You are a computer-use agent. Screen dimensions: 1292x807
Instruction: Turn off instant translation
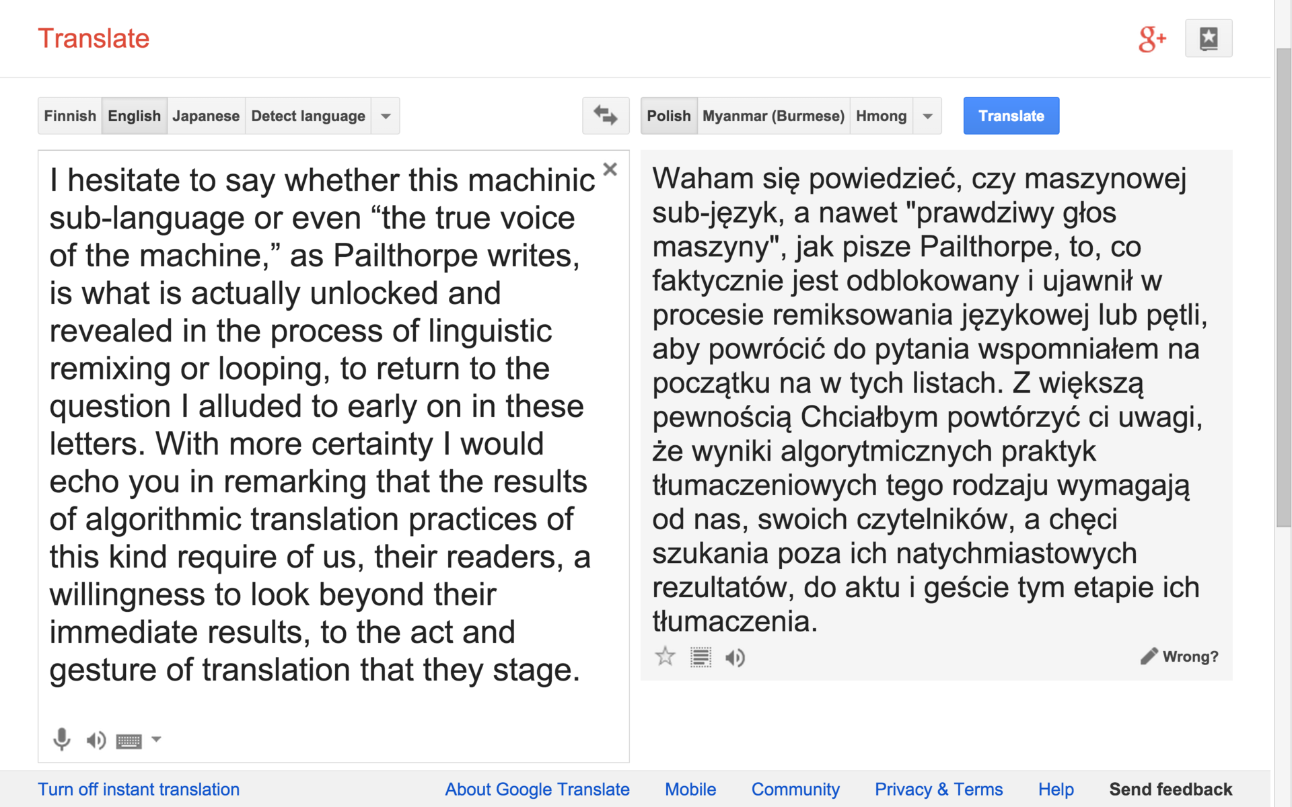[139, 789]
